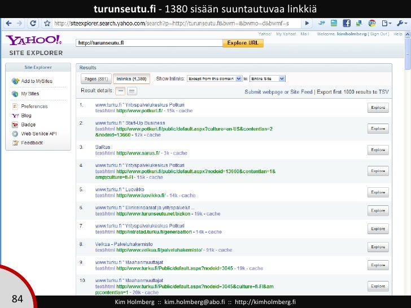Screen dimensions: 411x308
Task: Open www.turku.fi Luovikko result title
Action: 120,190
